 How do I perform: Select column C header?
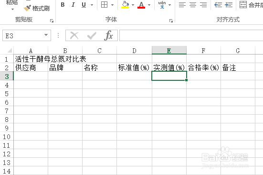click(100, 51)
